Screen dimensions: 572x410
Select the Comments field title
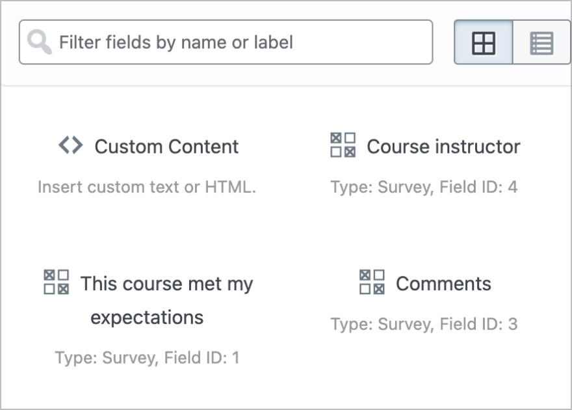(443, 284)
